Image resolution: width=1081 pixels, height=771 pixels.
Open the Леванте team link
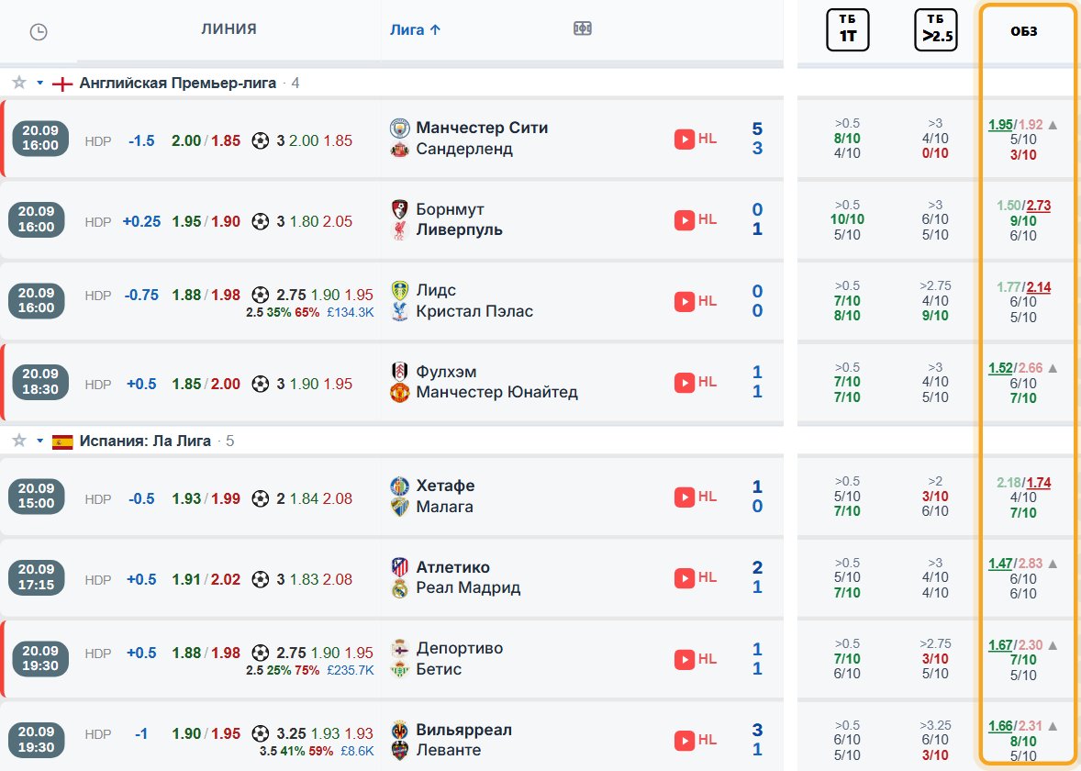[448, 750]
